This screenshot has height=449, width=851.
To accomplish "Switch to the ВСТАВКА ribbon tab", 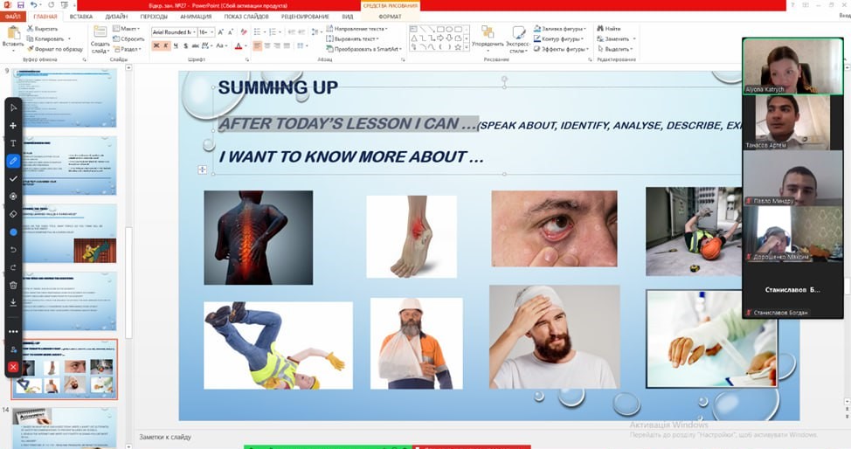I will click(x=81, y=17).
